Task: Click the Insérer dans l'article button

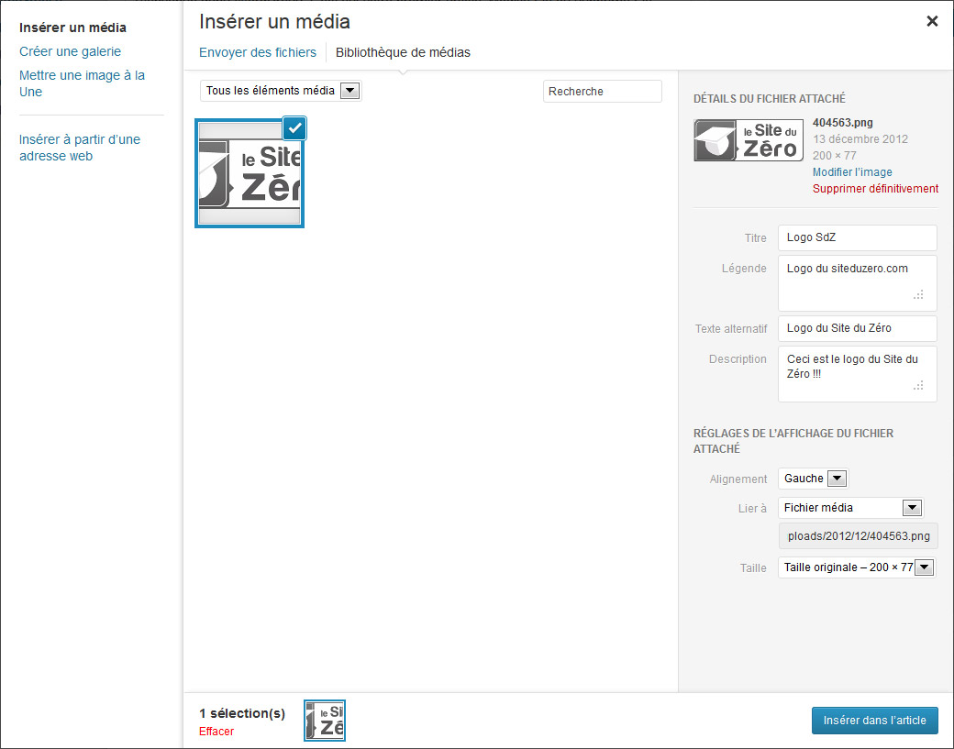Action: click(874, 720)
